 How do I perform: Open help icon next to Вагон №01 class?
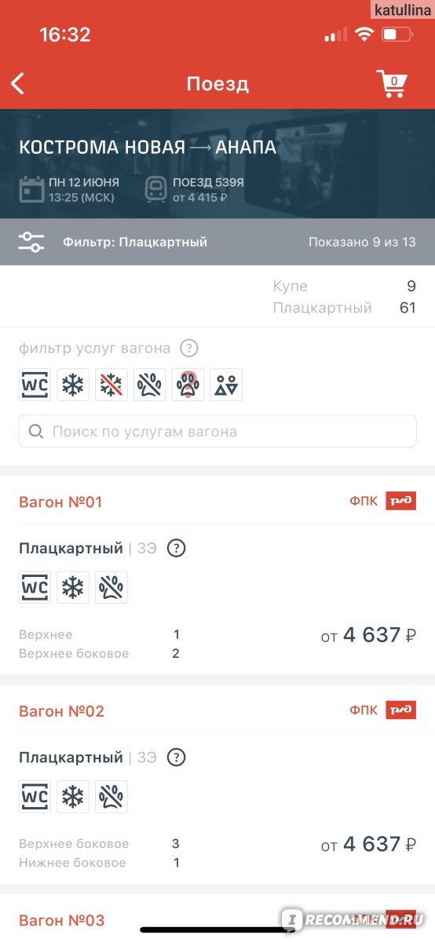[177, 548]
